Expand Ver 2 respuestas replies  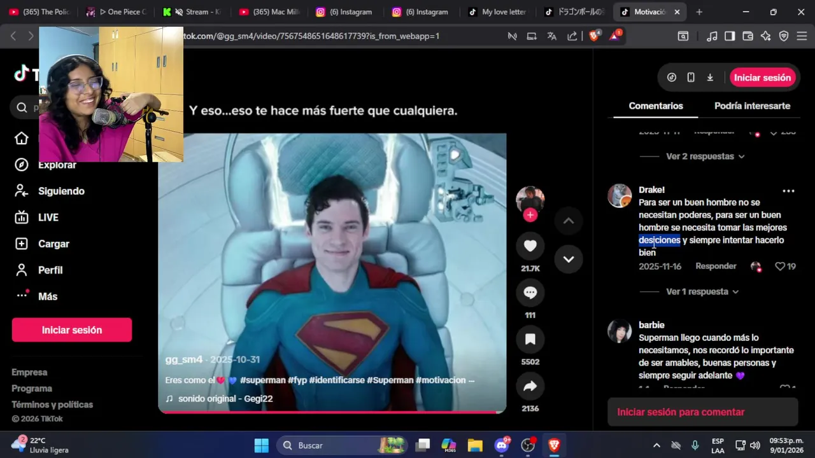point(705,156)
